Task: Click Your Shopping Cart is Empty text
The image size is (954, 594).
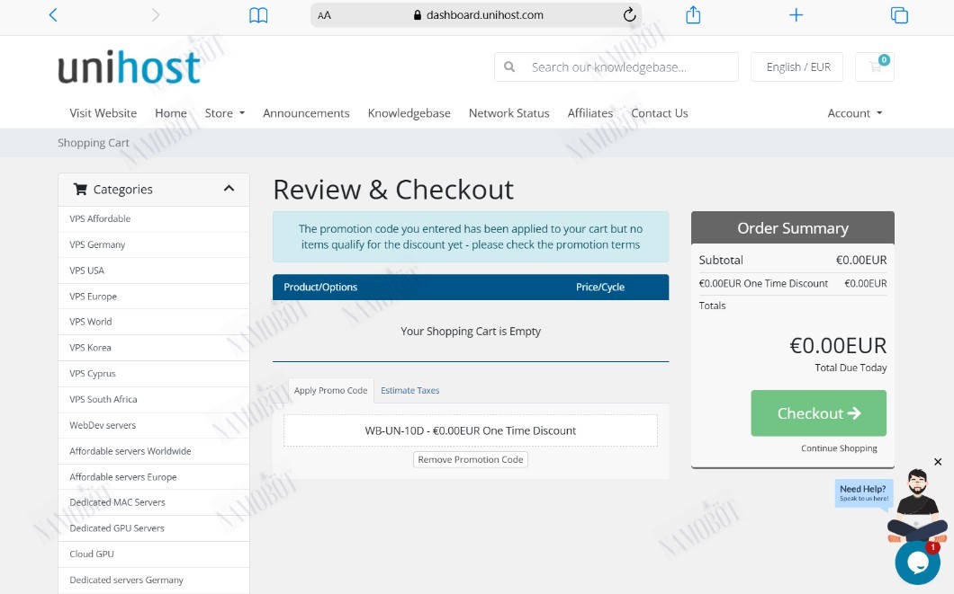Action: [471, 331]
